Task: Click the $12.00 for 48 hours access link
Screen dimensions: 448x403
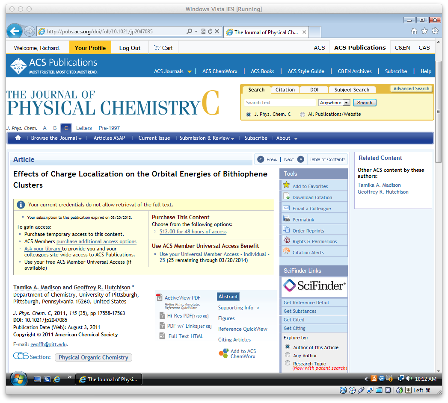Action: (193, 232)
